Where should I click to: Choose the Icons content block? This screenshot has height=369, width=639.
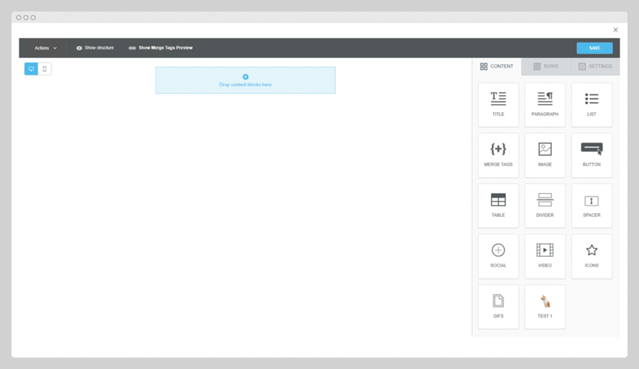[591, 256]
